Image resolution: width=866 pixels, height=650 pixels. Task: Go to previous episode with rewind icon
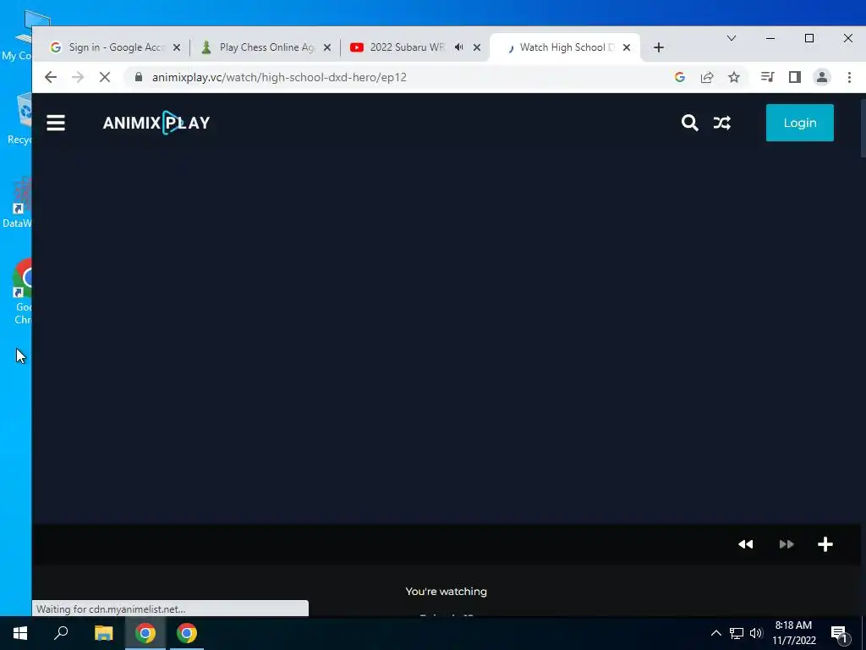[746, 544]
